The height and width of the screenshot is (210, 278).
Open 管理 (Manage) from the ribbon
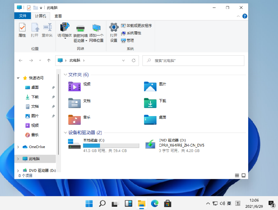tap(128, 40)
